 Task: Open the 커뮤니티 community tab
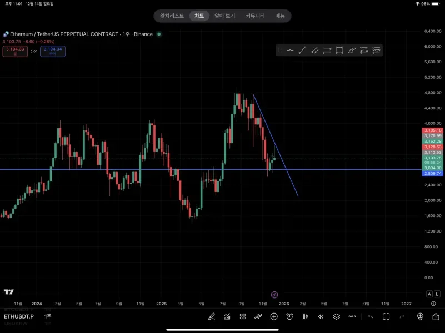(x=255, y=16)
